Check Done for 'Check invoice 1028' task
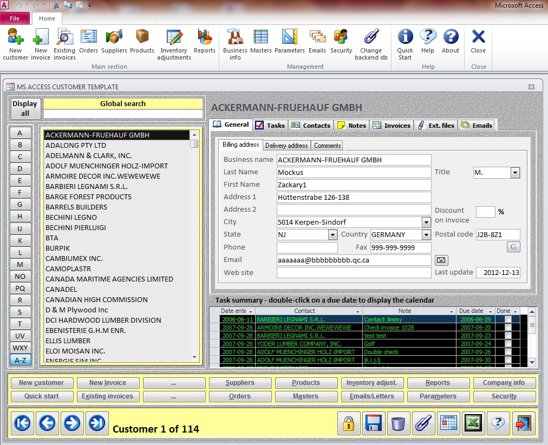This screenshot has width=548, height=445. click(507, 328)
